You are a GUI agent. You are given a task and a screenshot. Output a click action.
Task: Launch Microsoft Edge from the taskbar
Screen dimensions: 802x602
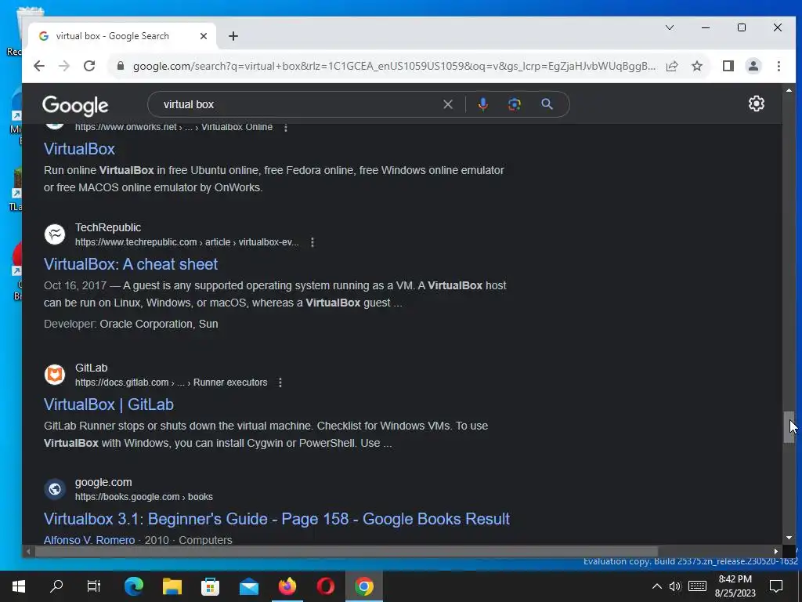[134, 586]
